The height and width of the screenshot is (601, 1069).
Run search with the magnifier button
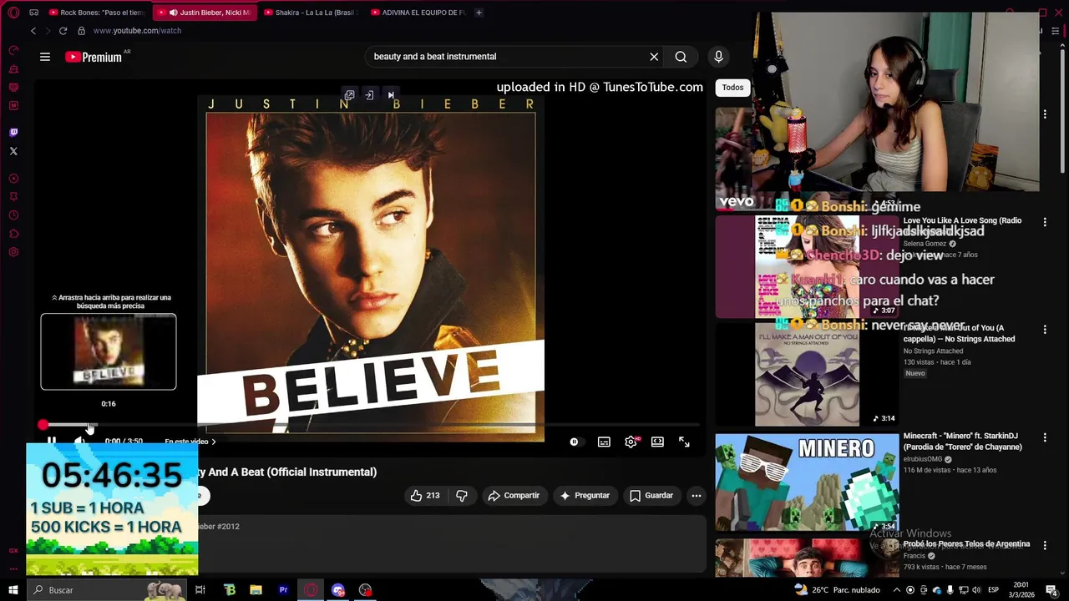pyautogui.click(x=681, y=57)
